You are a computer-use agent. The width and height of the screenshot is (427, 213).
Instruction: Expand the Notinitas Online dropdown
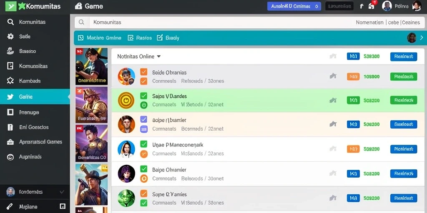[x=159, y=57]
